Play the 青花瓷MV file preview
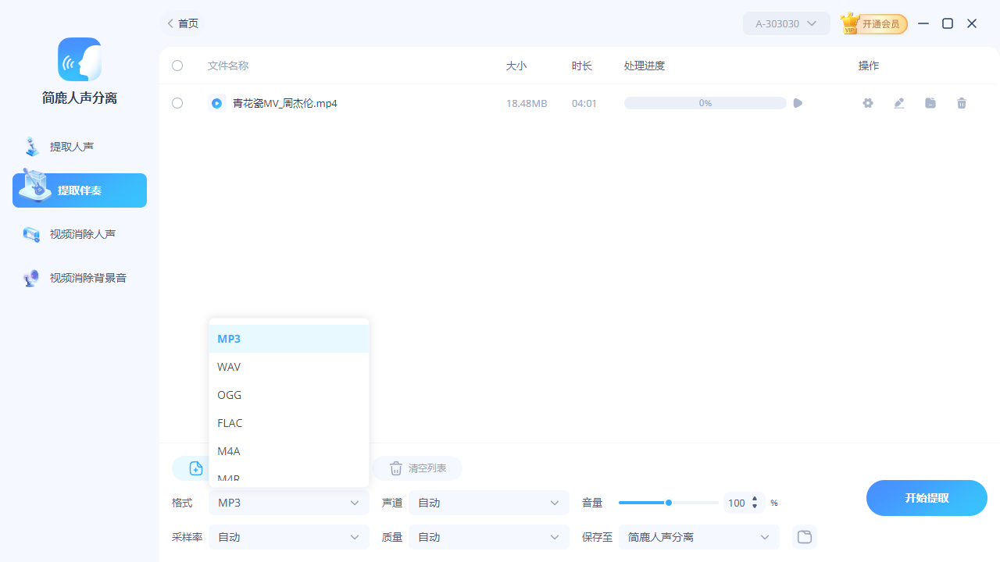Screen dimensions: 1000x562 [797, 102]
